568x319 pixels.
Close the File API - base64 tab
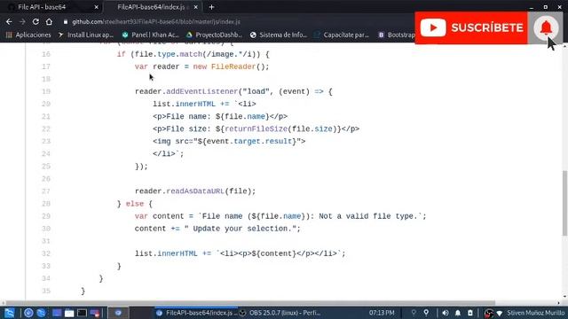coord(97,7)
